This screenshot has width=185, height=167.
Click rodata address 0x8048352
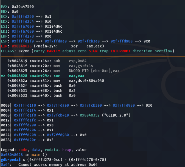click(x=90, y=115)
